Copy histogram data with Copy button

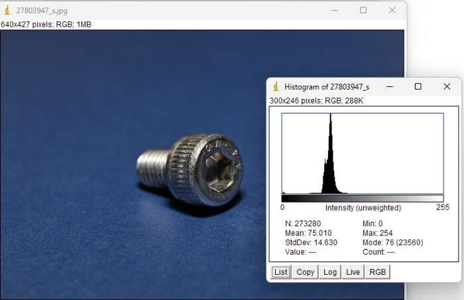click(x=305, y=272)
